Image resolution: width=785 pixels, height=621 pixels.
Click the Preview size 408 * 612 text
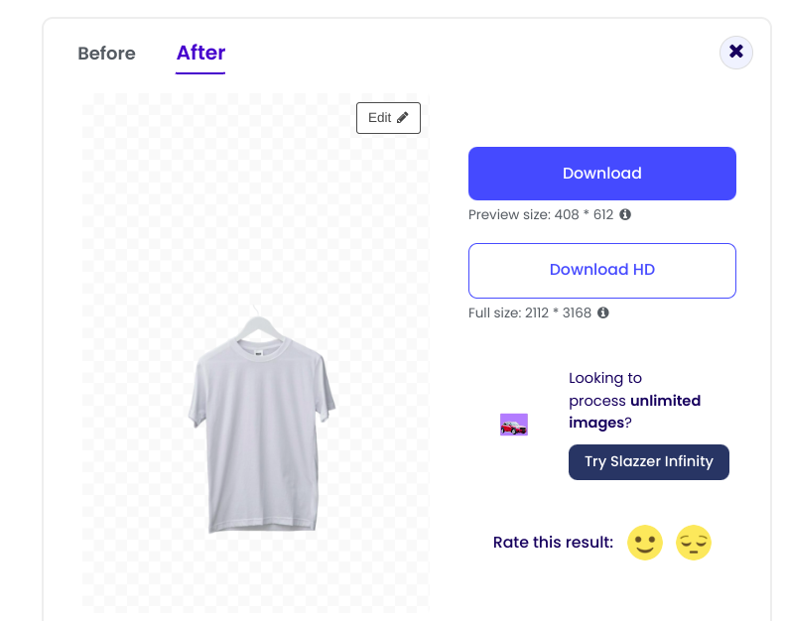pyautogui.click(x=541, y=214)
